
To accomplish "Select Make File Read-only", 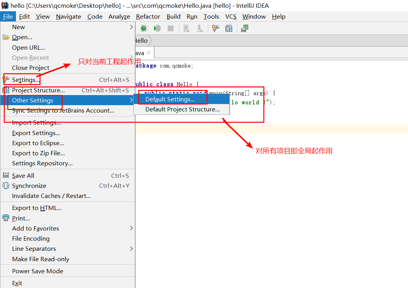I will coord(68,259).
